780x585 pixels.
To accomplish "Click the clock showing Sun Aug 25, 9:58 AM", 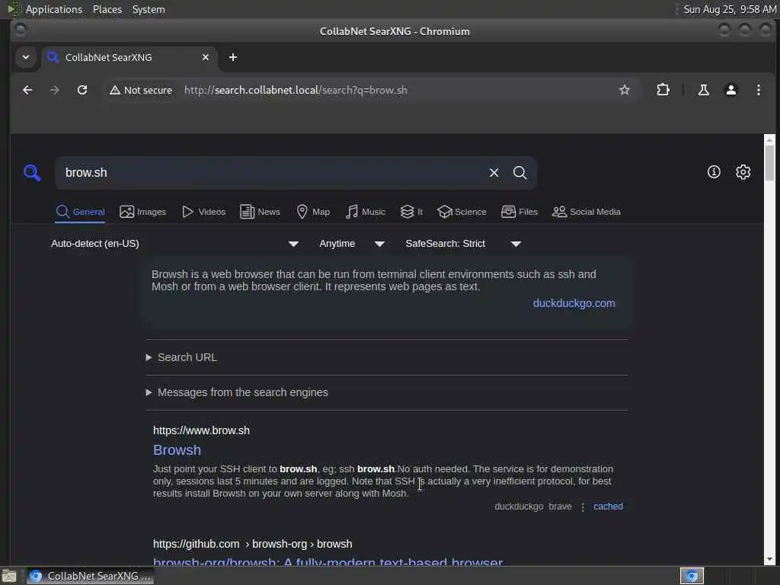I will click(730, 9).
